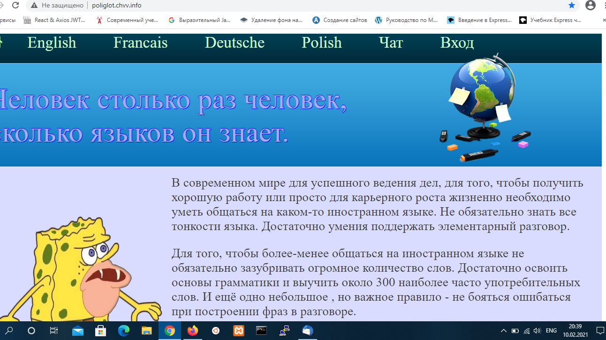Open the 'Учебник Express ч...' bookmark
The height and width of the screenshot is (340, 606).
[550, 20]
